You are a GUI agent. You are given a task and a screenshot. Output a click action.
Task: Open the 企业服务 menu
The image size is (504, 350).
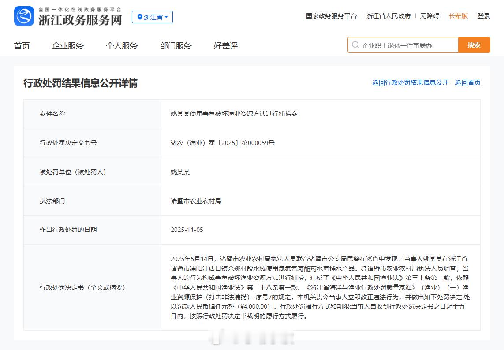tap(67, 45)
